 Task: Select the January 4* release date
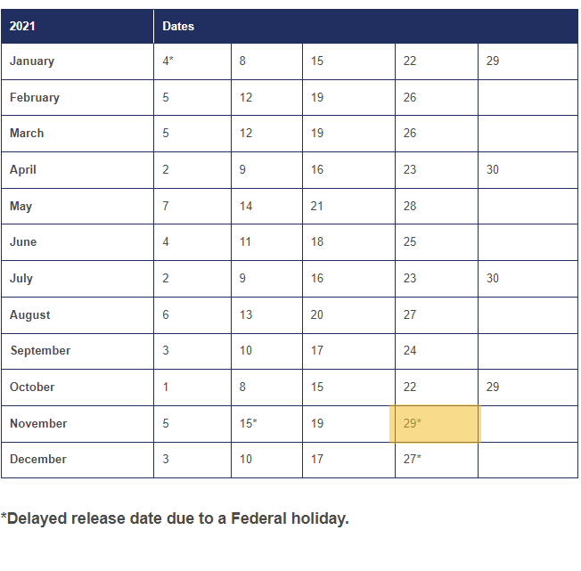click(168, 61)
